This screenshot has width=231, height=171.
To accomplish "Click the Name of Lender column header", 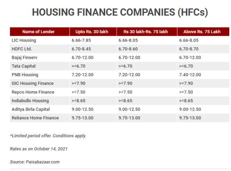I will [38, 32].
